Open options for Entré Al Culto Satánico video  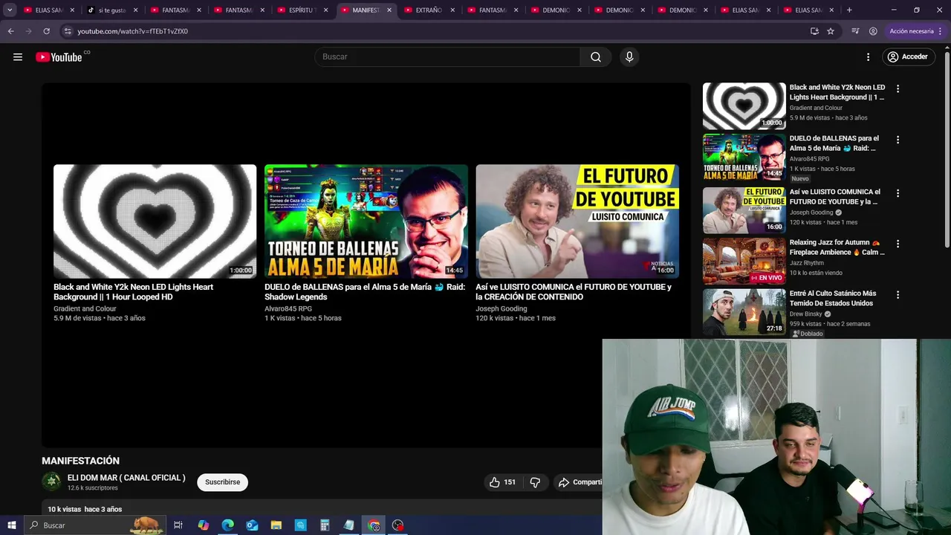[898, 294]
